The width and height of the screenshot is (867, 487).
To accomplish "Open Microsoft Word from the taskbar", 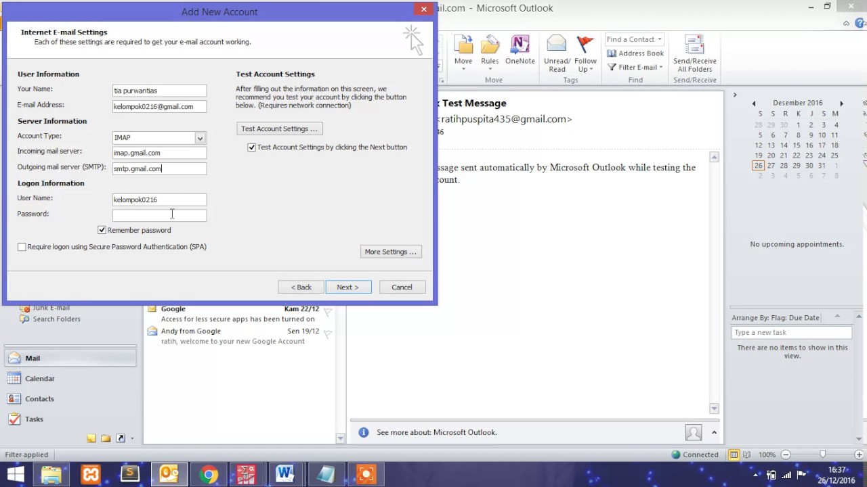I will click(x=285, y=475).
